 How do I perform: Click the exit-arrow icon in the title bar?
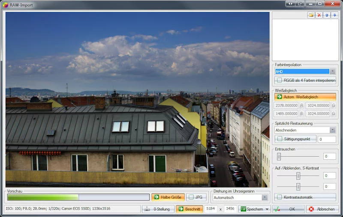[300, 4]
